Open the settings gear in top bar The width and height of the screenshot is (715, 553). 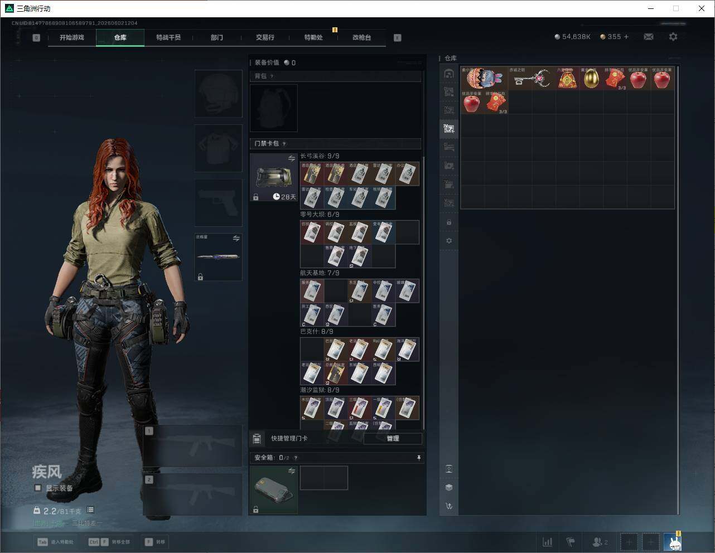[x=673, y=37]
